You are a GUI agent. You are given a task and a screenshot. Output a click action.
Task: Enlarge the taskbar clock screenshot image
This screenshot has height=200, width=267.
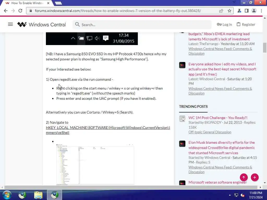click(x=92, y=39)
